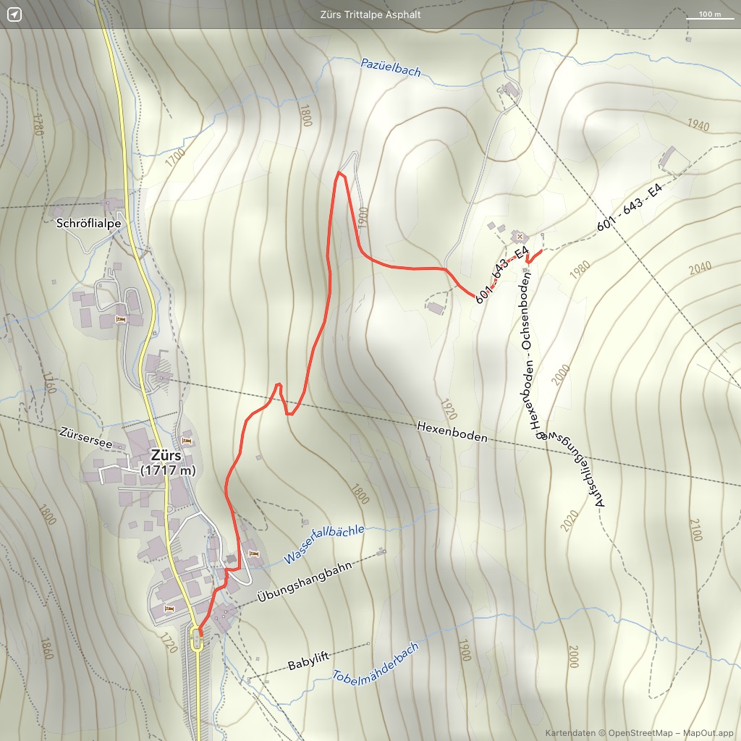This screenshot has width=741, height=741.
Task: Tap the location arrow button
Action: tap(14, 14)
